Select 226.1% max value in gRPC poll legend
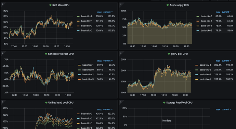Viewport: 236px width, 129px height. click(x=218, y=75)
